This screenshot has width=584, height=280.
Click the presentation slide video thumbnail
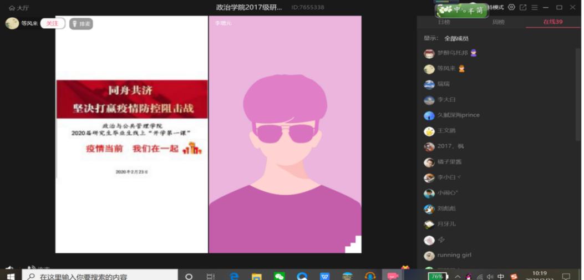(131, 134)
